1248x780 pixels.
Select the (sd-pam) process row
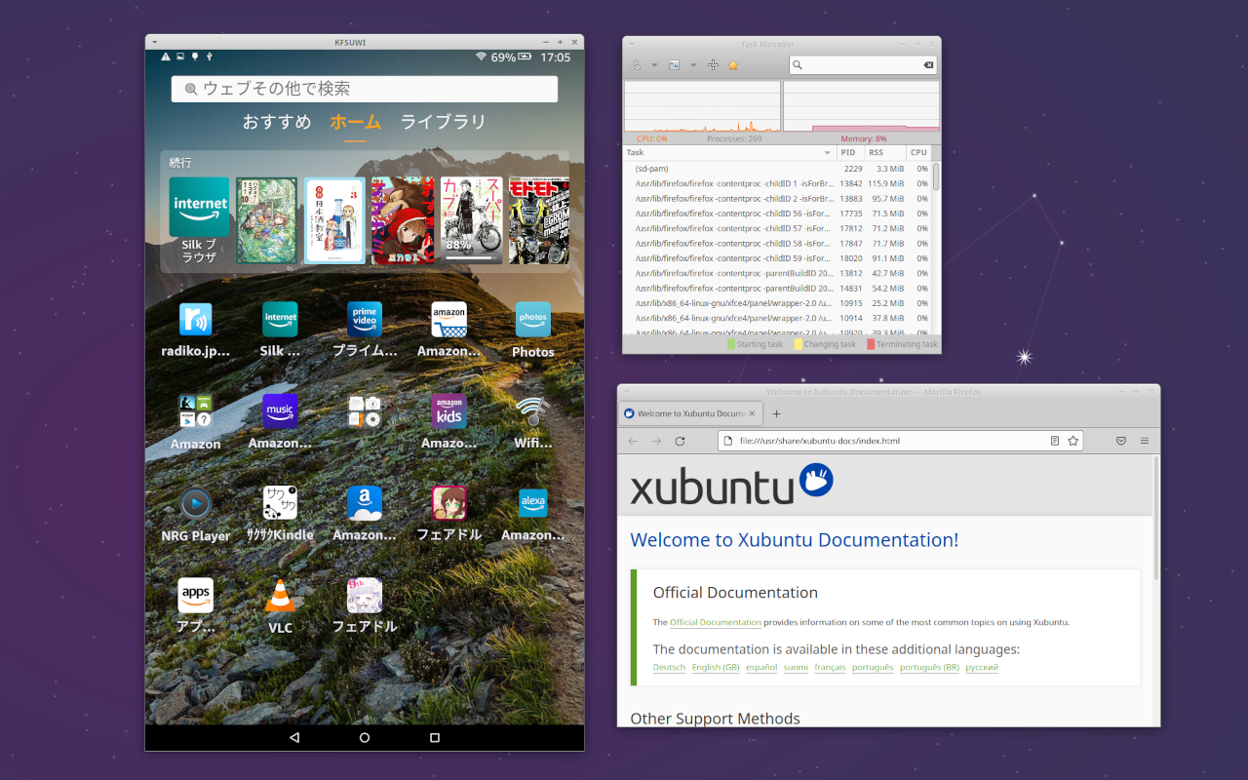tap(777, 169)
